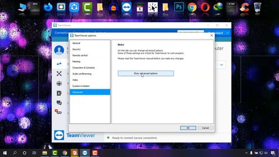Screen dimensions: 279x157
Task: Open File Explorer on the taskbar
Action: (x=44, y=153)
